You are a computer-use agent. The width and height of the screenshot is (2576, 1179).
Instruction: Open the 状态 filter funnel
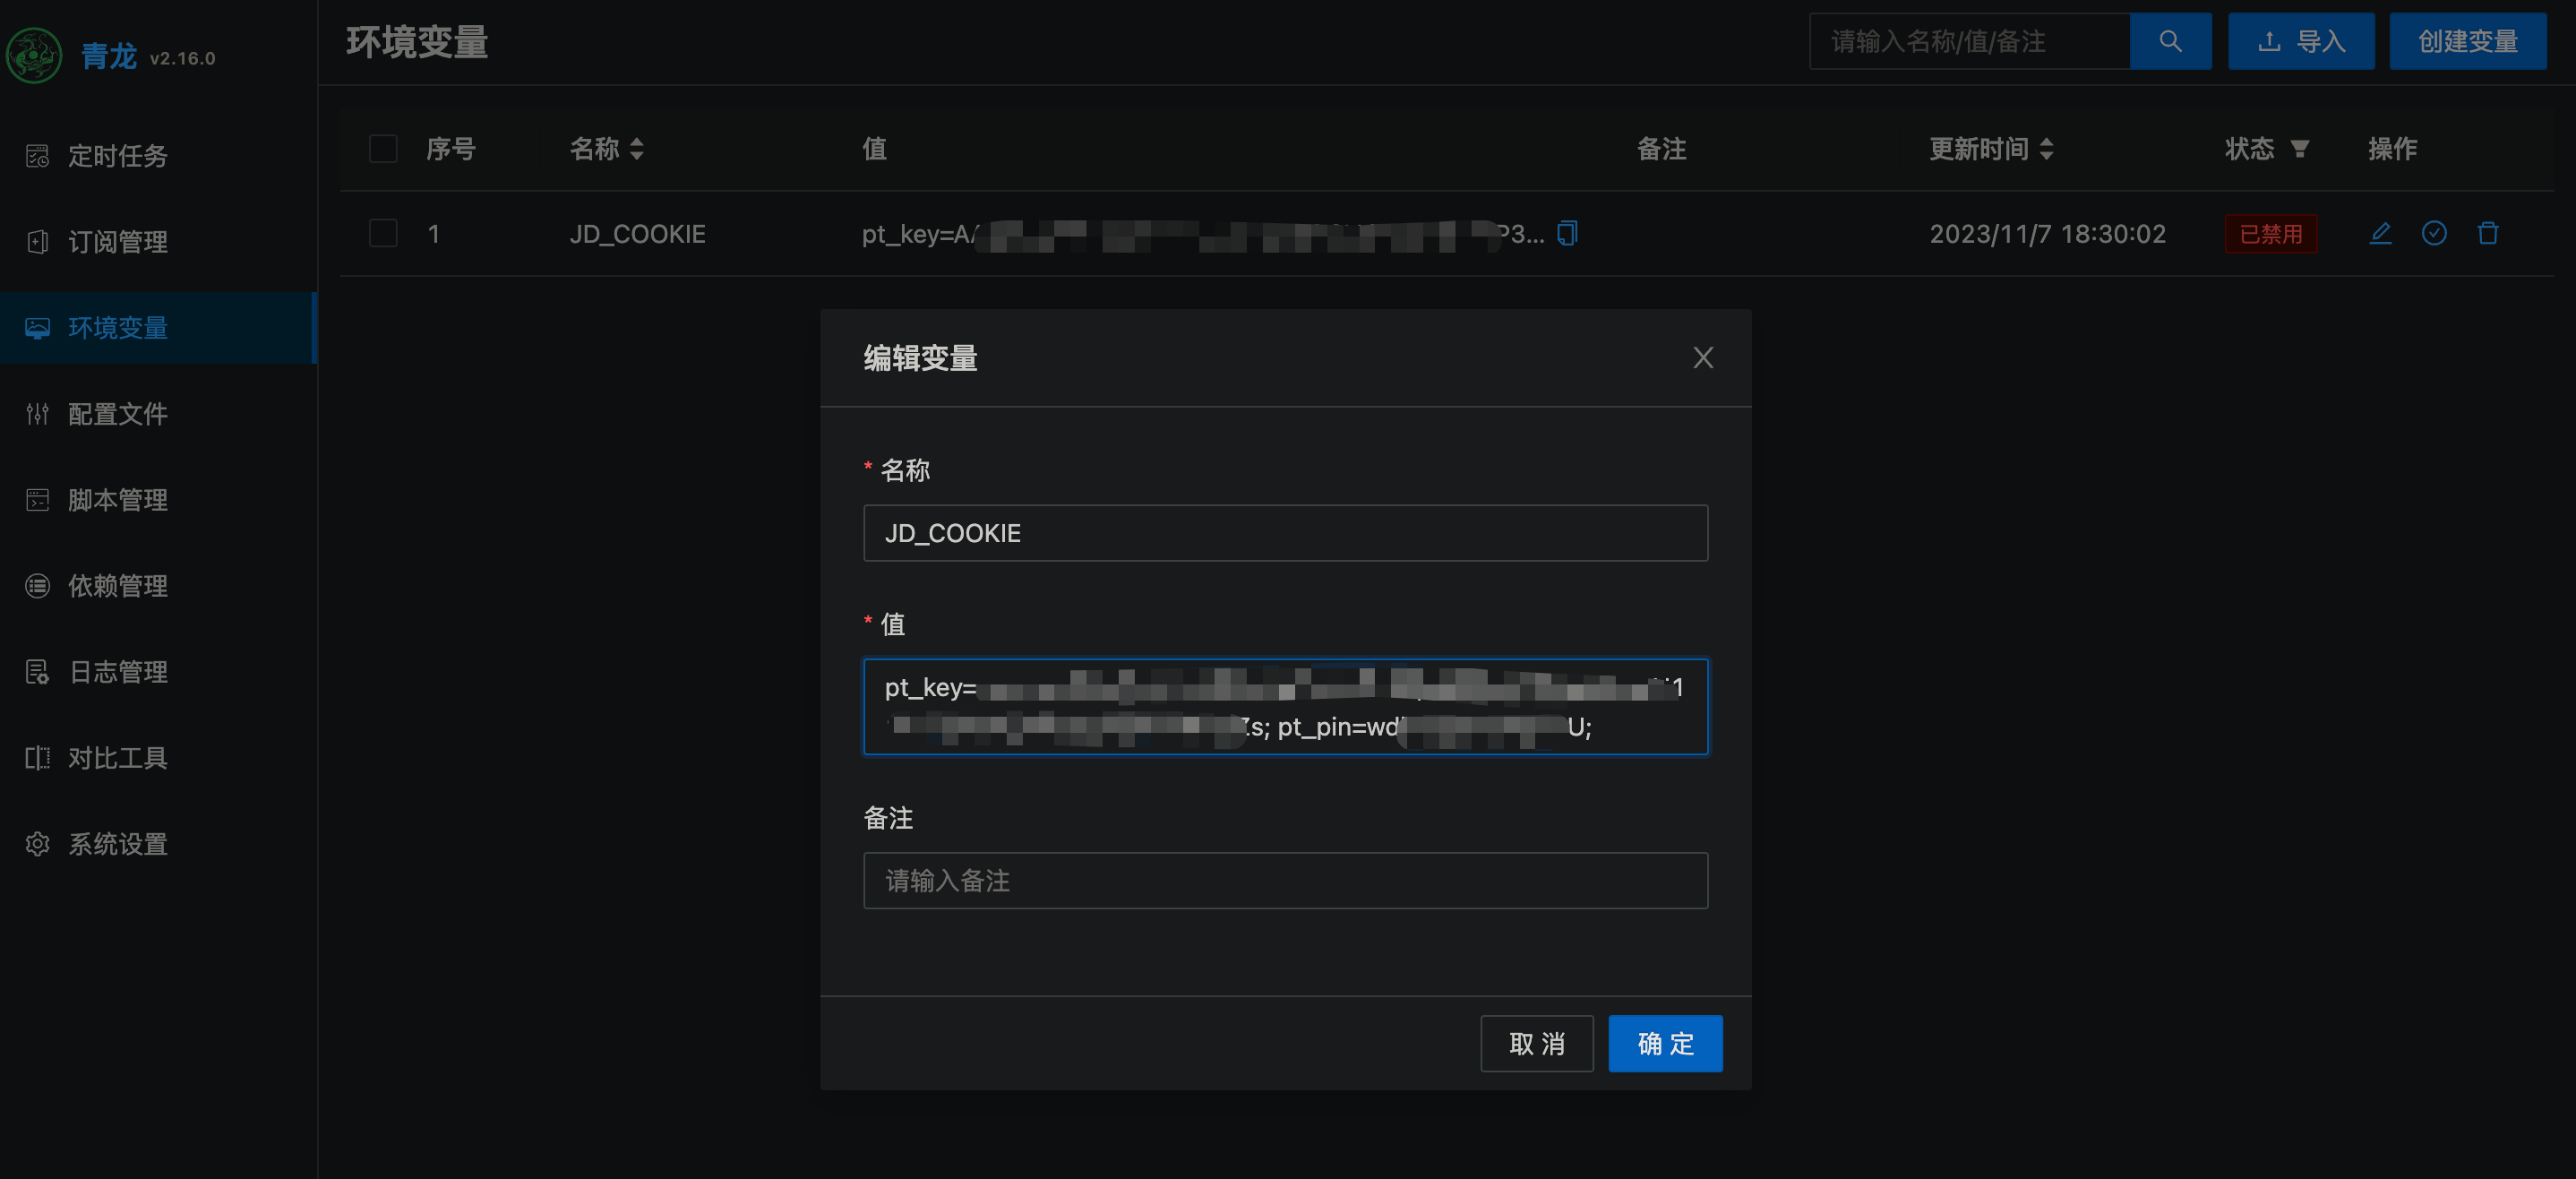[x=2299, y=149]
